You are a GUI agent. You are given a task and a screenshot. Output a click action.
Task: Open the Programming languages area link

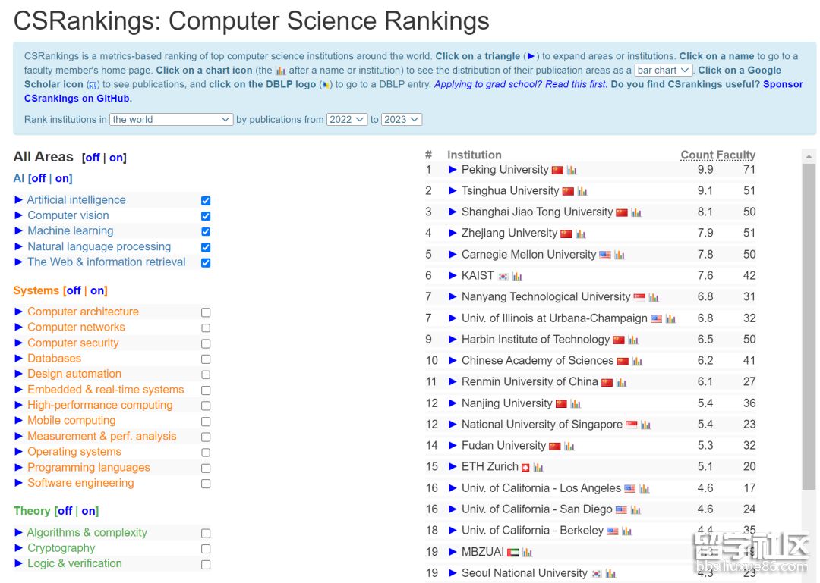click(x=89, y=468)
